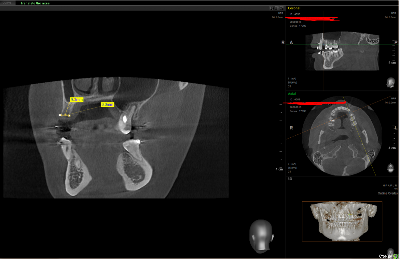
Task: Click the VR rendering mode label
Action: pos(395,189)
